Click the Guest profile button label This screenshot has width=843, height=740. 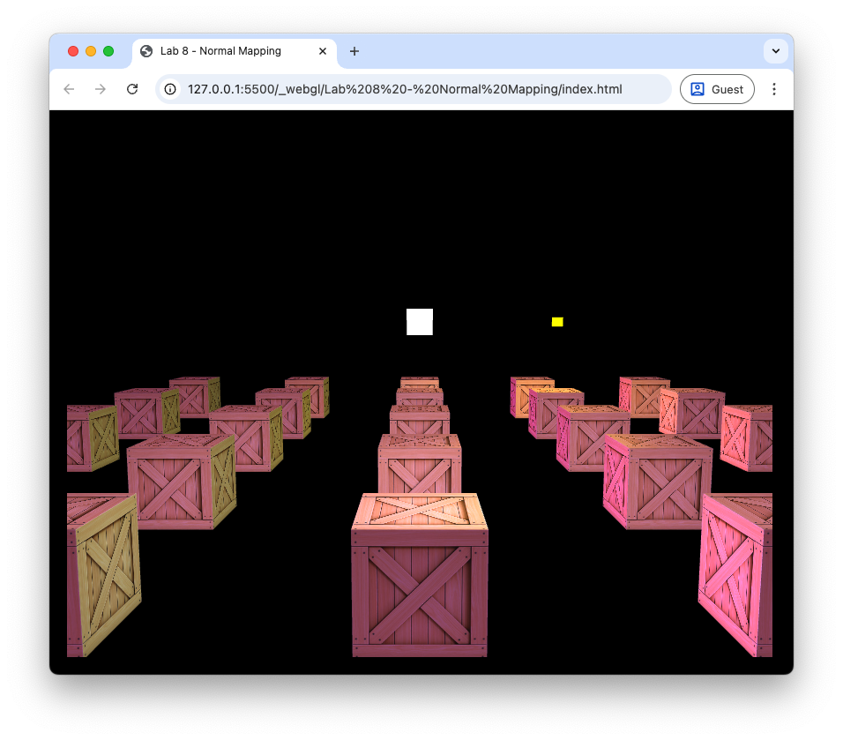point(727,89)
